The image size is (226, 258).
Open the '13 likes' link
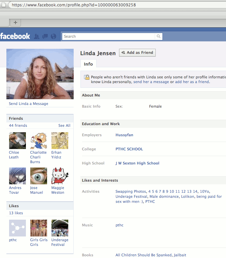[x=16, y=213]
